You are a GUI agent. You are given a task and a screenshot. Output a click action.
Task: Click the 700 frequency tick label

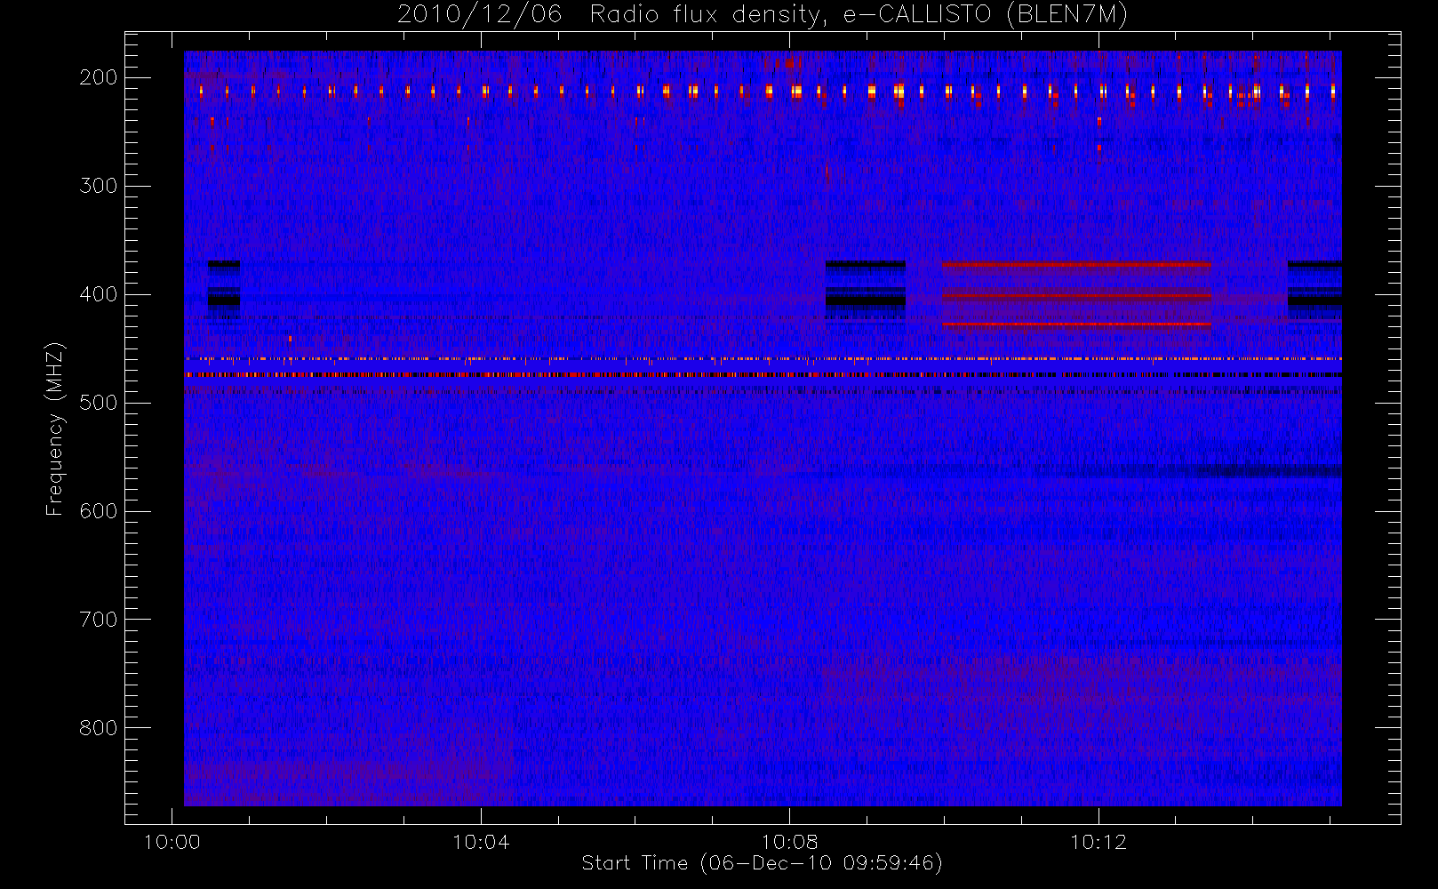coord(98,620)
